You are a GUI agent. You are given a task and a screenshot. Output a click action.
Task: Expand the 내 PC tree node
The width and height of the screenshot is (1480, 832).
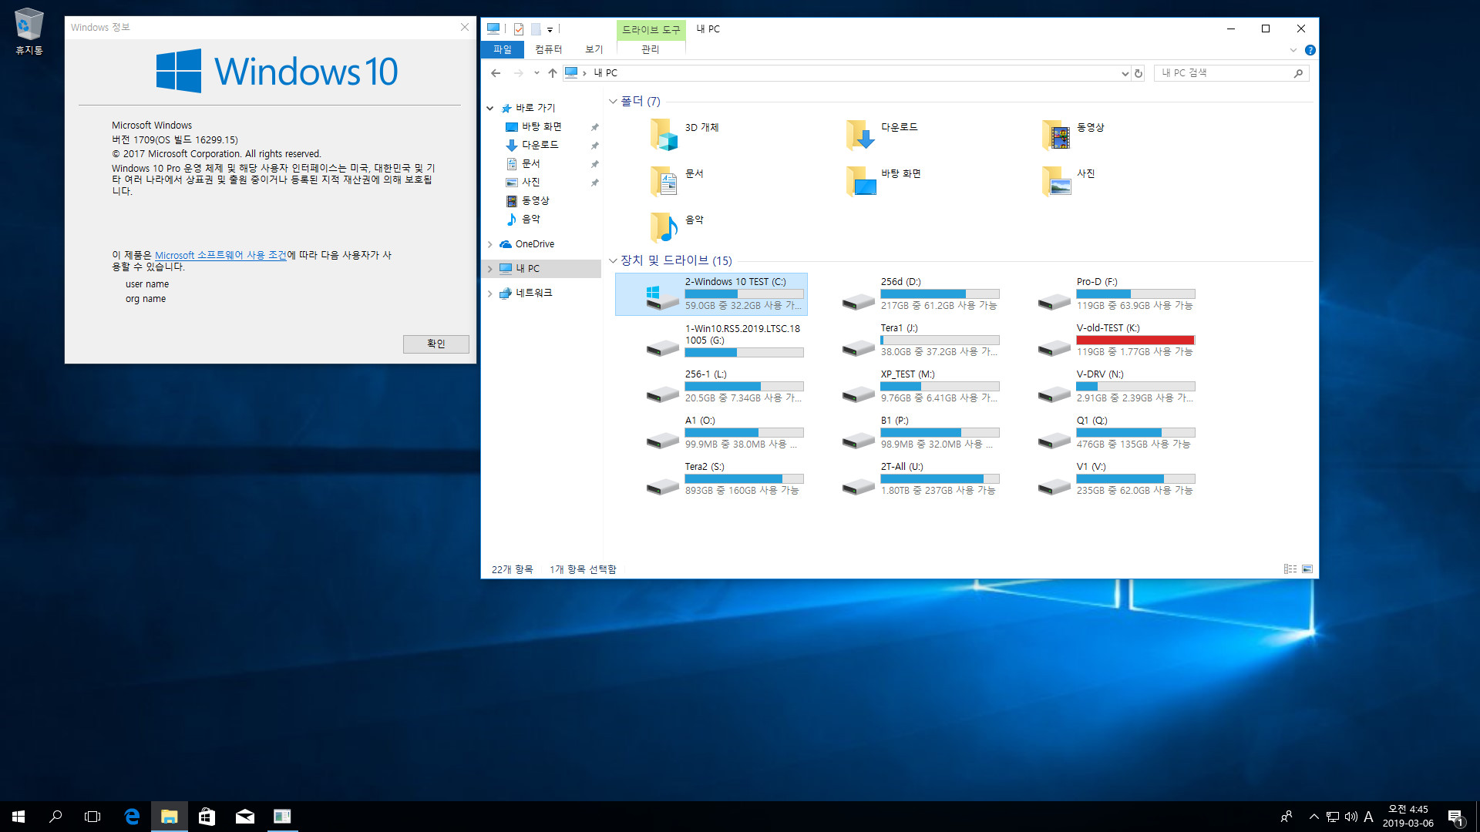point(489,269)
